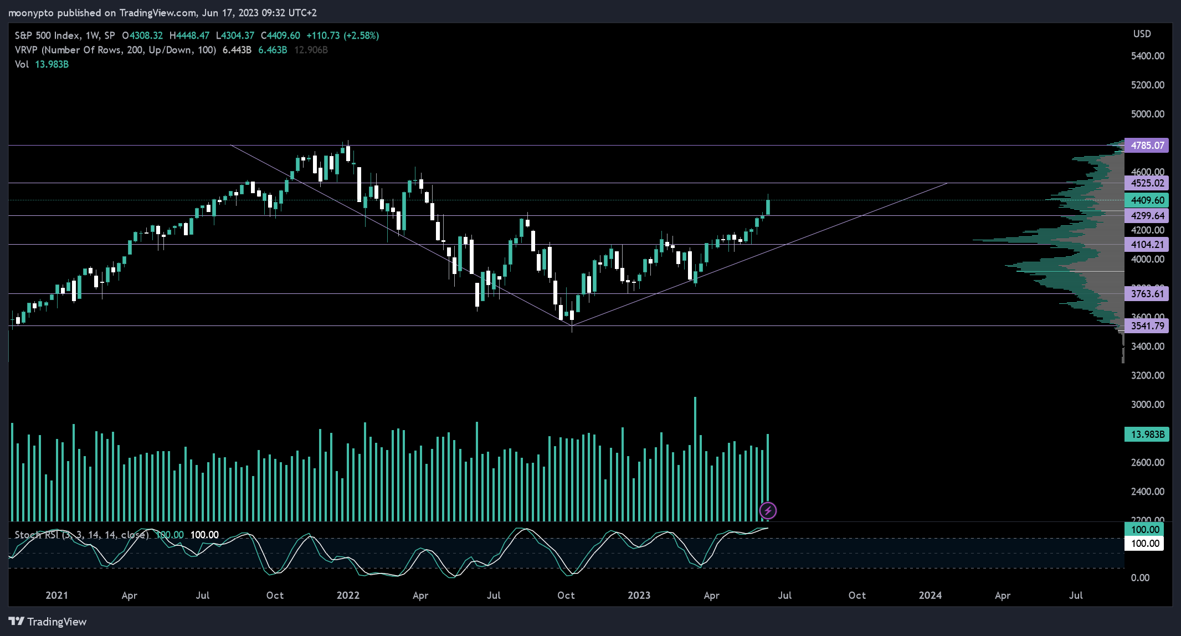Click the closing price value C4409.60
This screenshot has width=1181, height=636.
[280, 35]
